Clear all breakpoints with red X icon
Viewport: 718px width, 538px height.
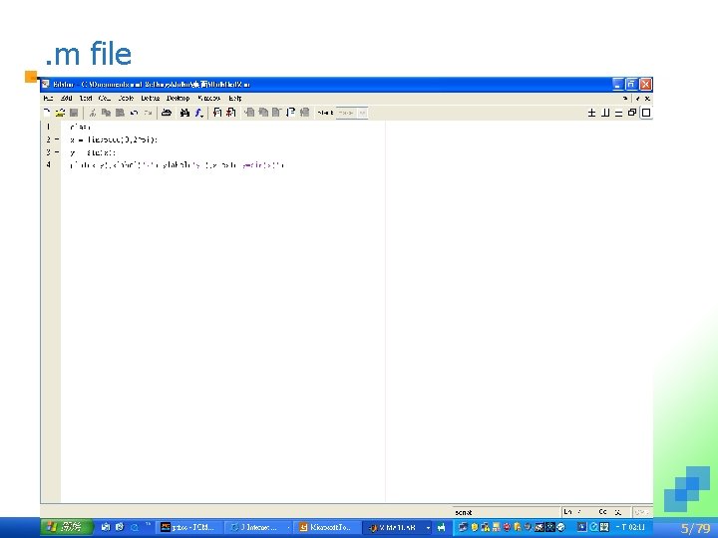[x=230, y=113]
